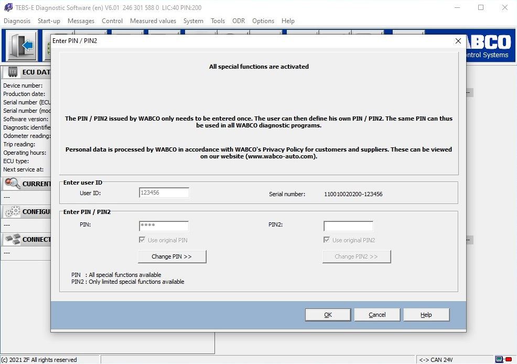517x364 pixels.
Task: Toggle the Use original PIN2 checkbox
Action: point(327,240)
